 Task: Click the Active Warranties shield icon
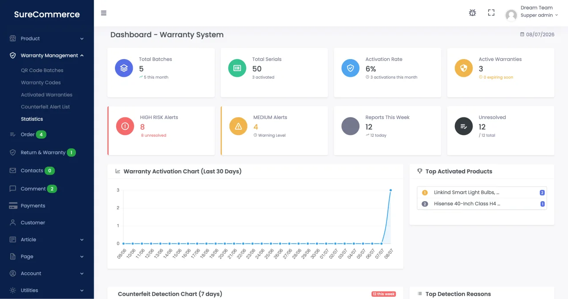(x=464, y=68)
